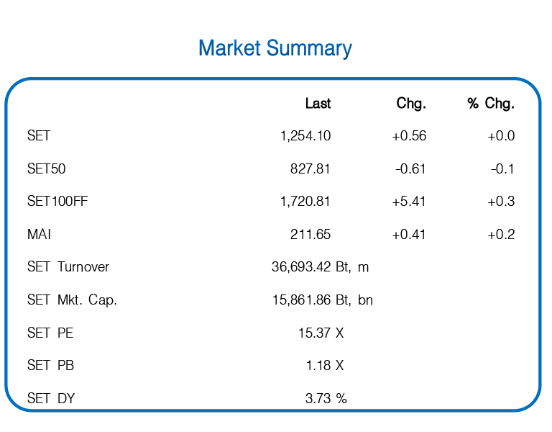This screenshot has width=552, height=432.
Task: Click the Market Summary title
Action: [275, 48]
